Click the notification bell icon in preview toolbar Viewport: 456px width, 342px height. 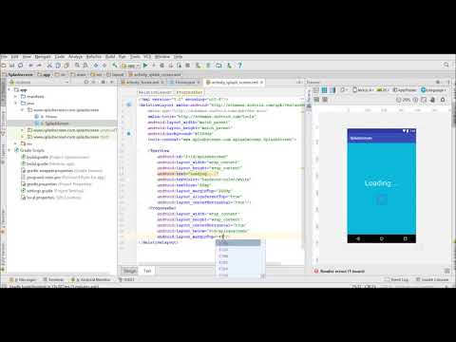(x=443, y=100)
